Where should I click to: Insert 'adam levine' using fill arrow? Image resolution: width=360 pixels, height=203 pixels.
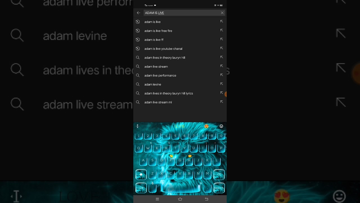click(x=222, y=84)
